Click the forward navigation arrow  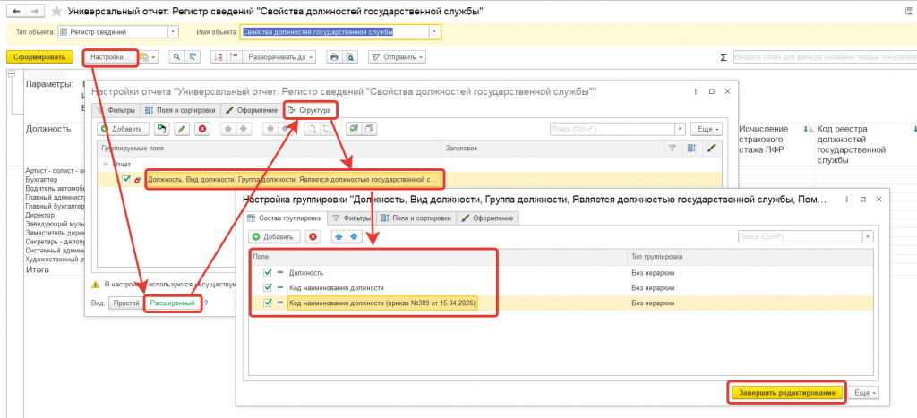35,11
